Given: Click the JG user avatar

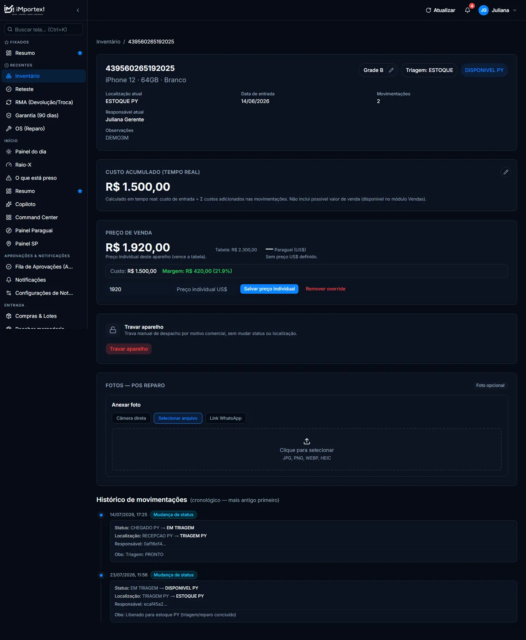Looking at the screenshot, I should (484, 10).
